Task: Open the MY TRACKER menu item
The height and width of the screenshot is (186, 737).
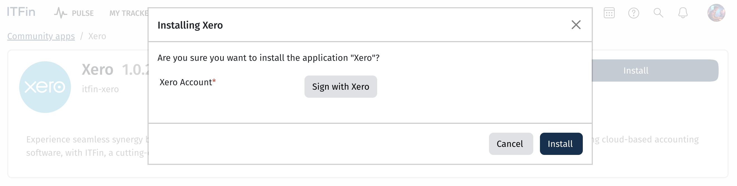Action: [129, 13]
